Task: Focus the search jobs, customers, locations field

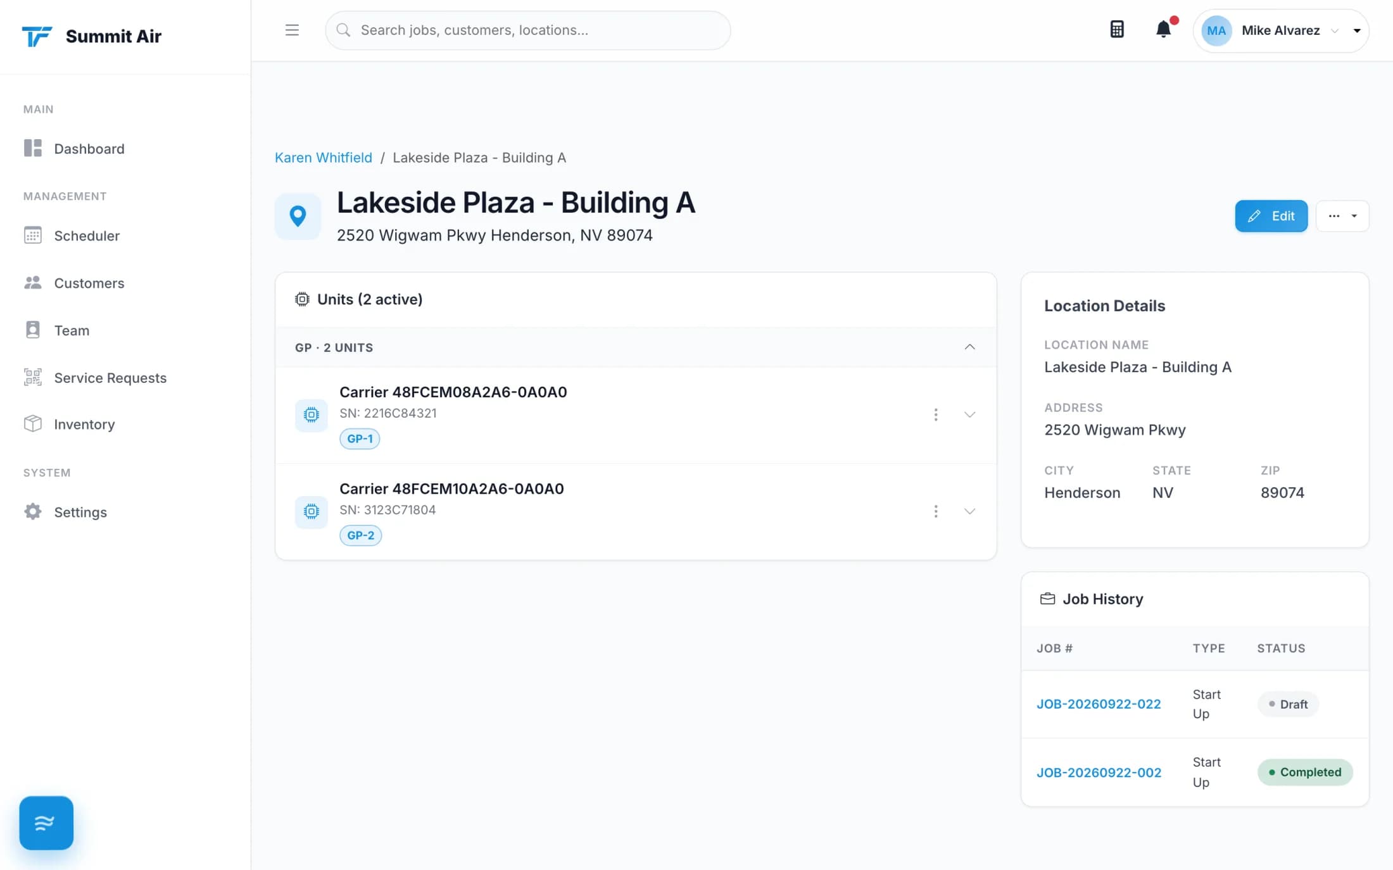Action: 527,30
